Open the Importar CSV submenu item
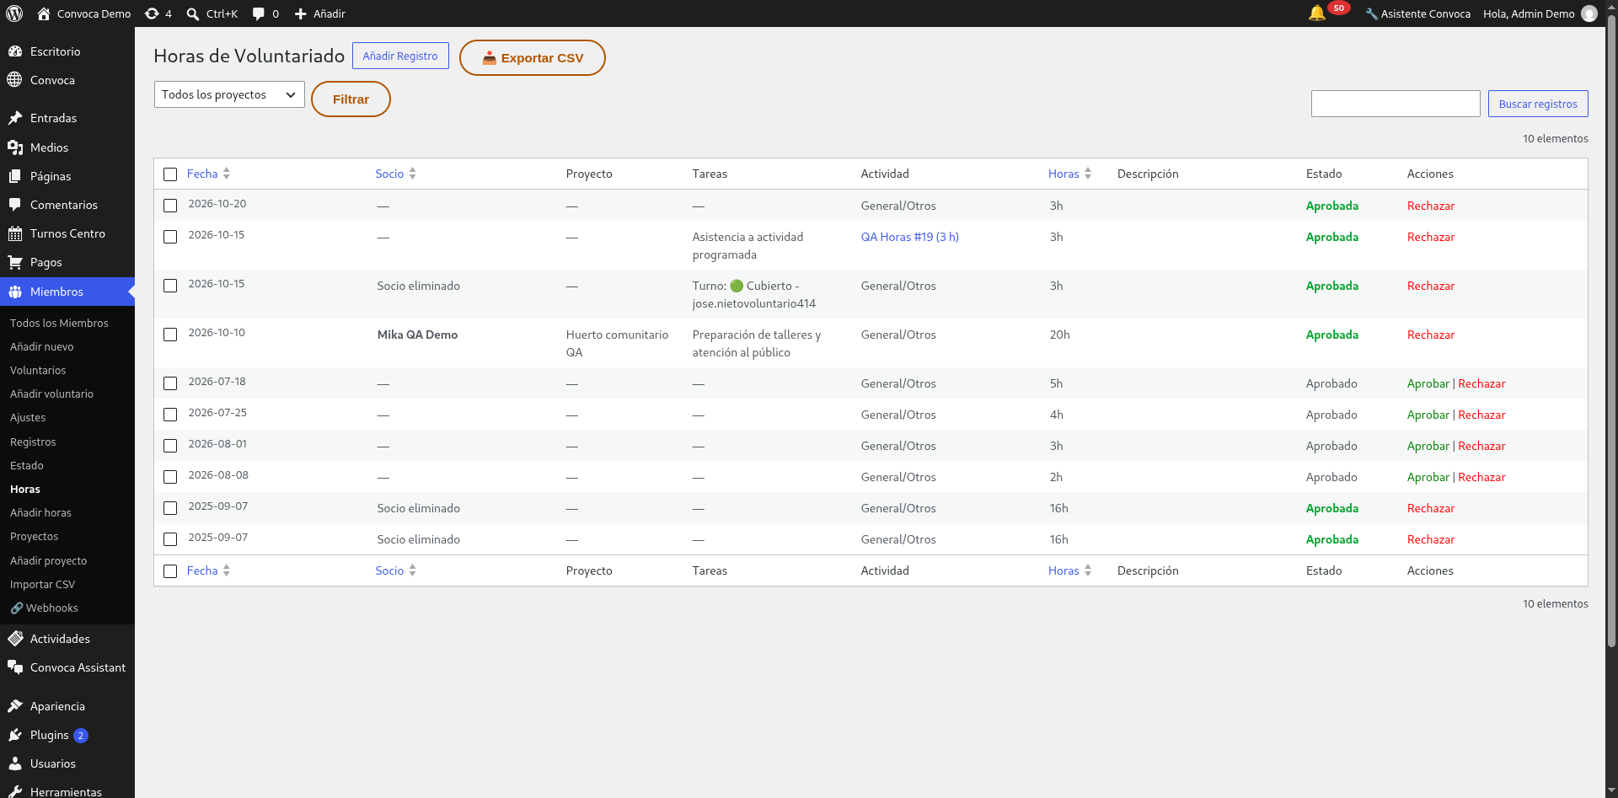 pyautogui.click(x=42, y=584)
